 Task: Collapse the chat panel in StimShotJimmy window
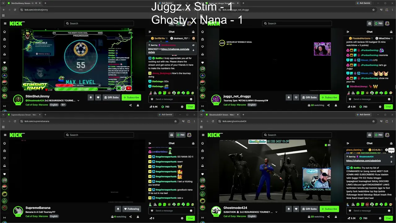150,32
